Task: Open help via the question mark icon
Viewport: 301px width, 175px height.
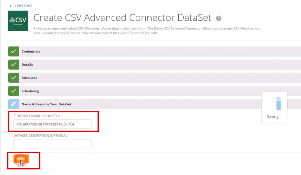Action: pos(219,18)
